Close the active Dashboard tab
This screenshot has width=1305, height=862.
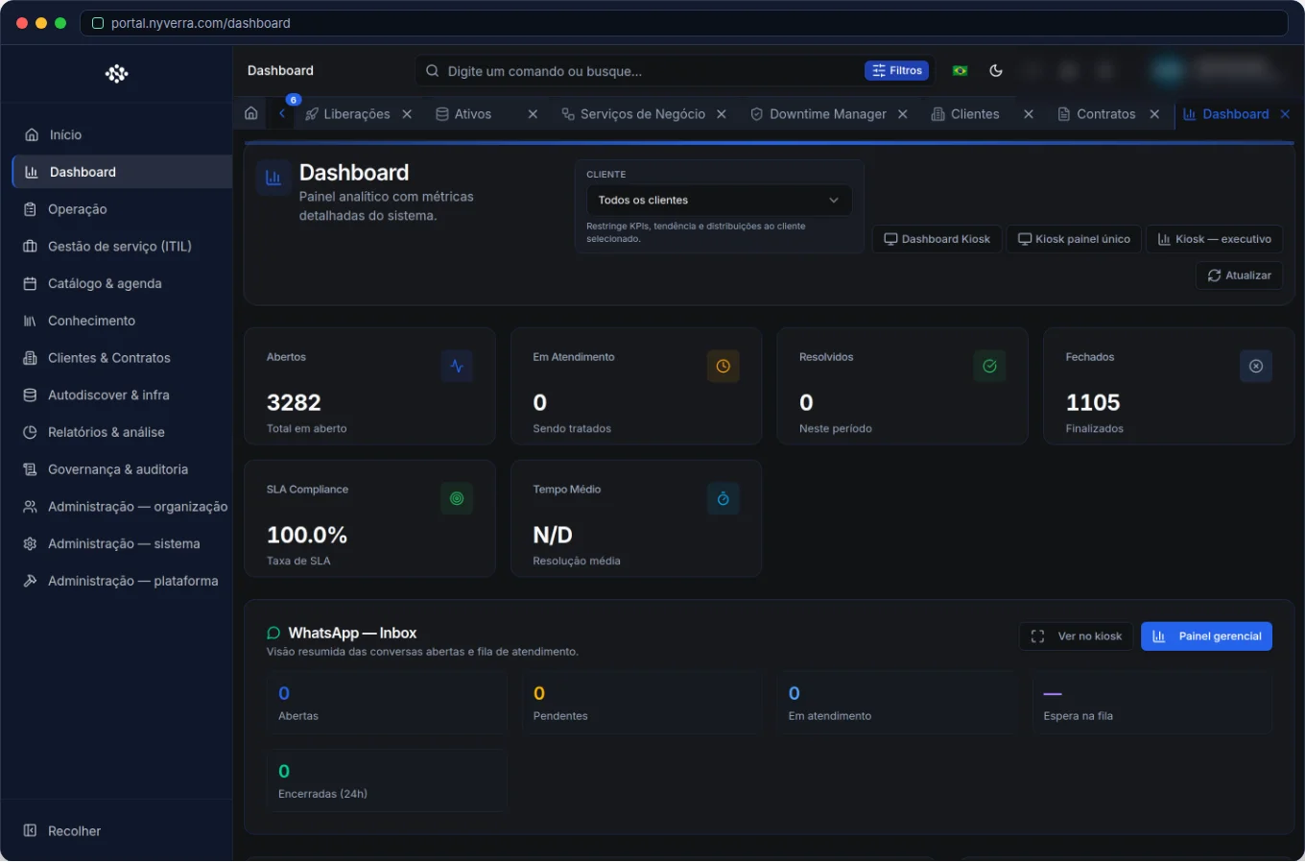(1285, 114)
